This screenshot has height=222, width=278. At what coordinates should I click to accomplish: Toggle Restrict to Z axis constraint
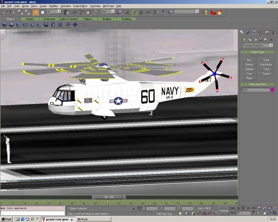pos(141,12)
